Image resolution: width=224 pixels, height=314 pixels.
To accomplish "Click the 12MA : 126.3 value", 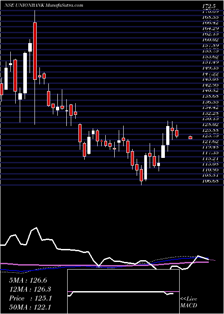I will point(30,289).
